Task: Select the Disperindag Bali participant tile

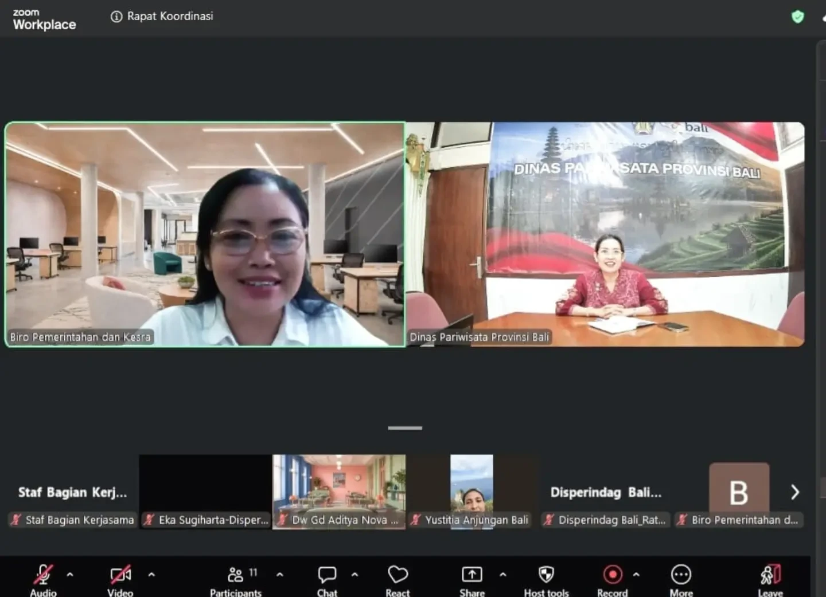Action: click(606, 492)
